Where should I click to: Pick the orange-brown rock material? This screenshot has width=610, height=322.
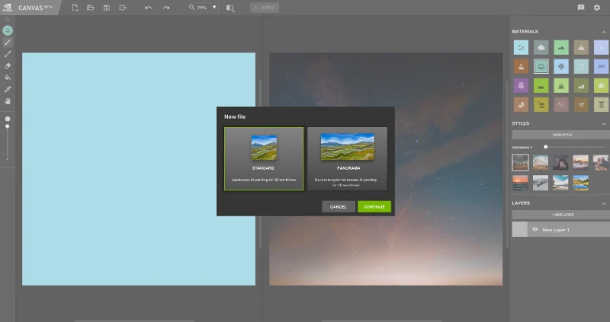521,104
